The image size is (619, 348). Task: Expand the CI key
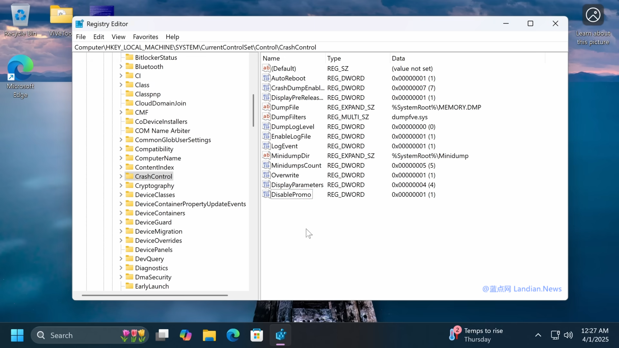121,75
